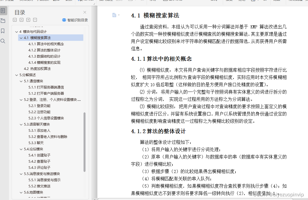Go to 5.2.1 登录功能
The height and width of the screenshot is (200, 308).
point(39,106)
